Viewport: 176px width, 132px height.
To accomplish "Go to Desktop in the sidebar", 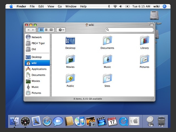I will (x=37, y=57).
